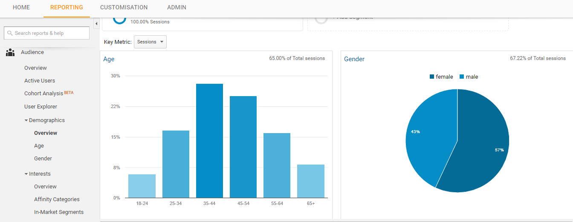Select User Explorer in the sidebar
The width and height of the screenshot is (573, 222).
[x=41, y=107]
